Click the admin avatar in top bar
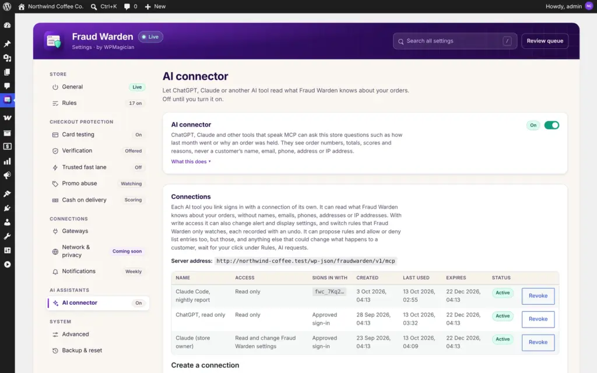The width and height of the screenshot is (597, 373). click(x=589, y=6)
